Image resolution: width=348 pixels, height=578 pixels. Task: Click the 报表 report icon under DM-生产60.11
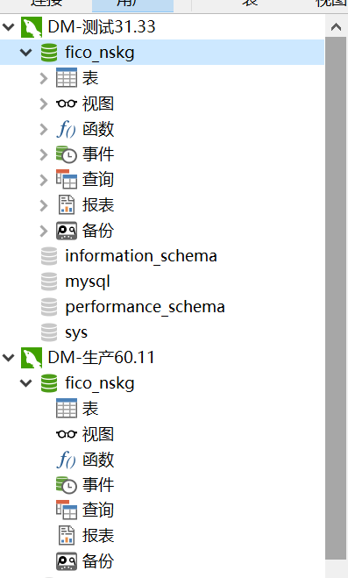(x=67, y=536)
